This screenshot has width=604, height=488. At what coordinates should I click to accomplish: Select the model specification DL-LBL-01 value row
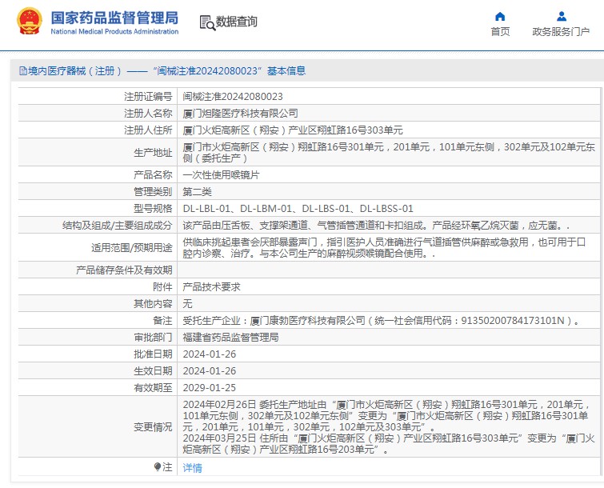coord(298,208)
